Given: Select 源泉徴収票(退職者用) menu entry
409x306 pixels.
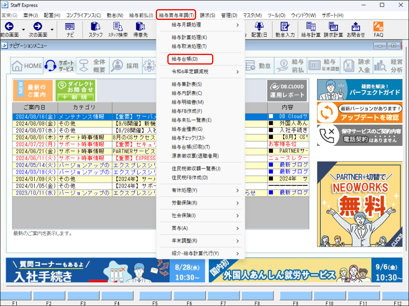Looking at the screenshot, I should tap(201, 156).
